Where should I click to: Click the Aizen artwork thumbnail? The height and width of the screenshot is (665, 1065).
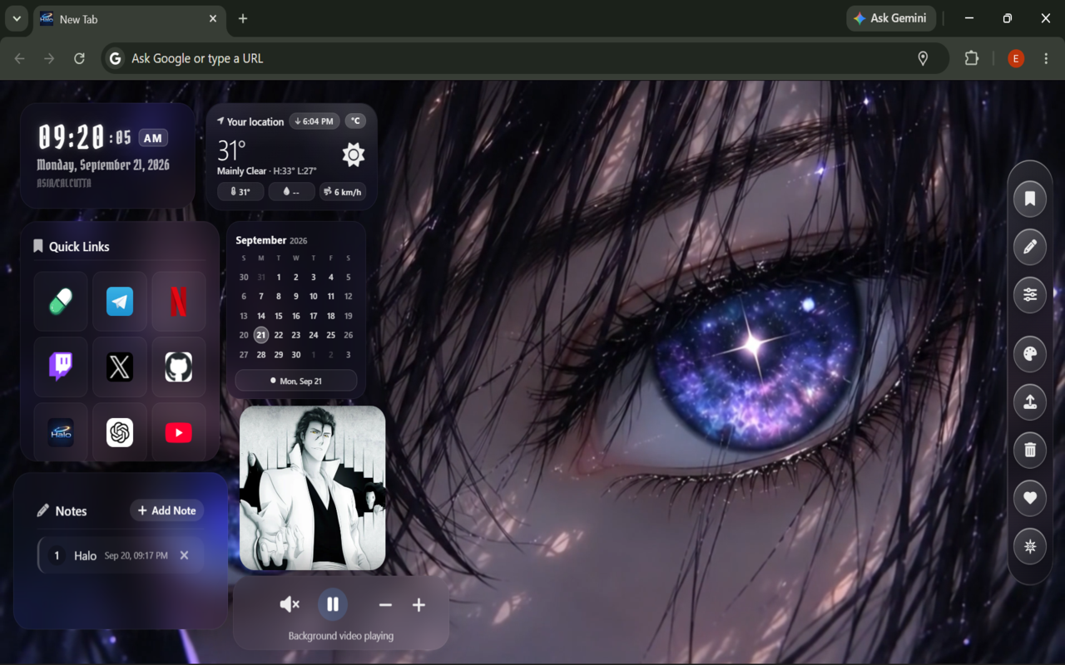pyautogui.click(x=313, y=488)
